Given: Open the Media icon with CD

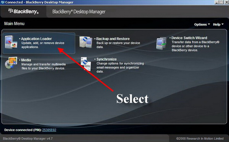Looking at the screenshot, I should click(x=11, y=63).
